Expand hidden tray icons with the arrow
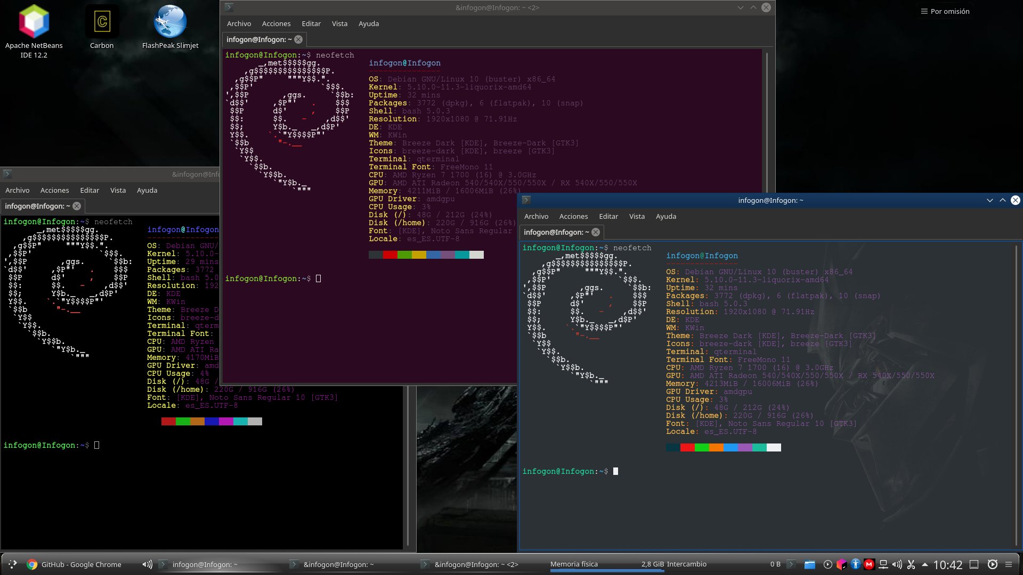 (x=926, y=564)
